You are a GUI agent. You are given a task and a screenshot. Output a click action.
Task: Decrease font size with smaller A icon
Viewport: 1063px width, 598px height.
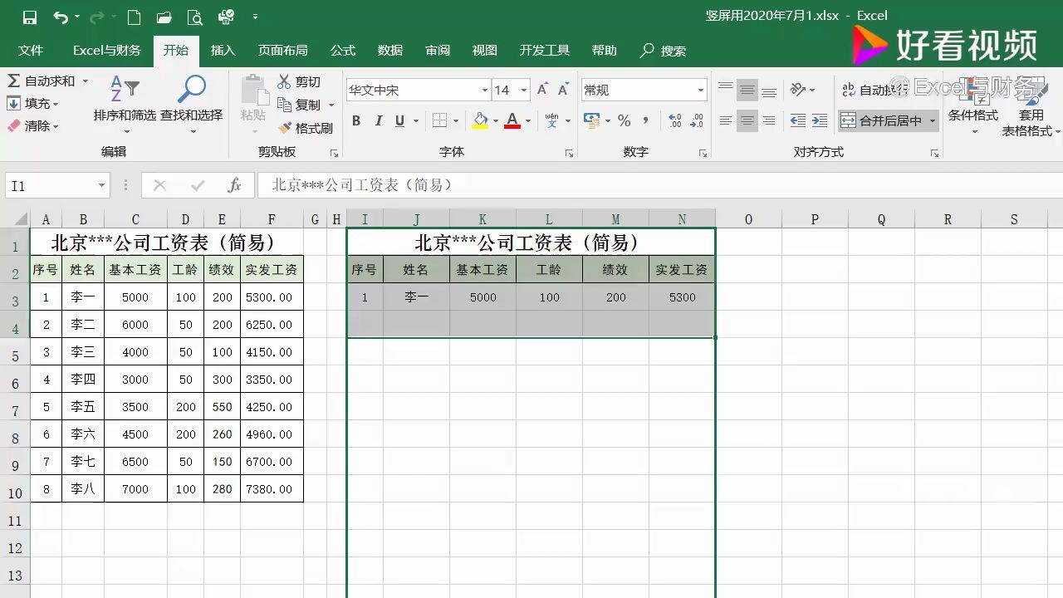pyautogui.click(x=563, y=90)
